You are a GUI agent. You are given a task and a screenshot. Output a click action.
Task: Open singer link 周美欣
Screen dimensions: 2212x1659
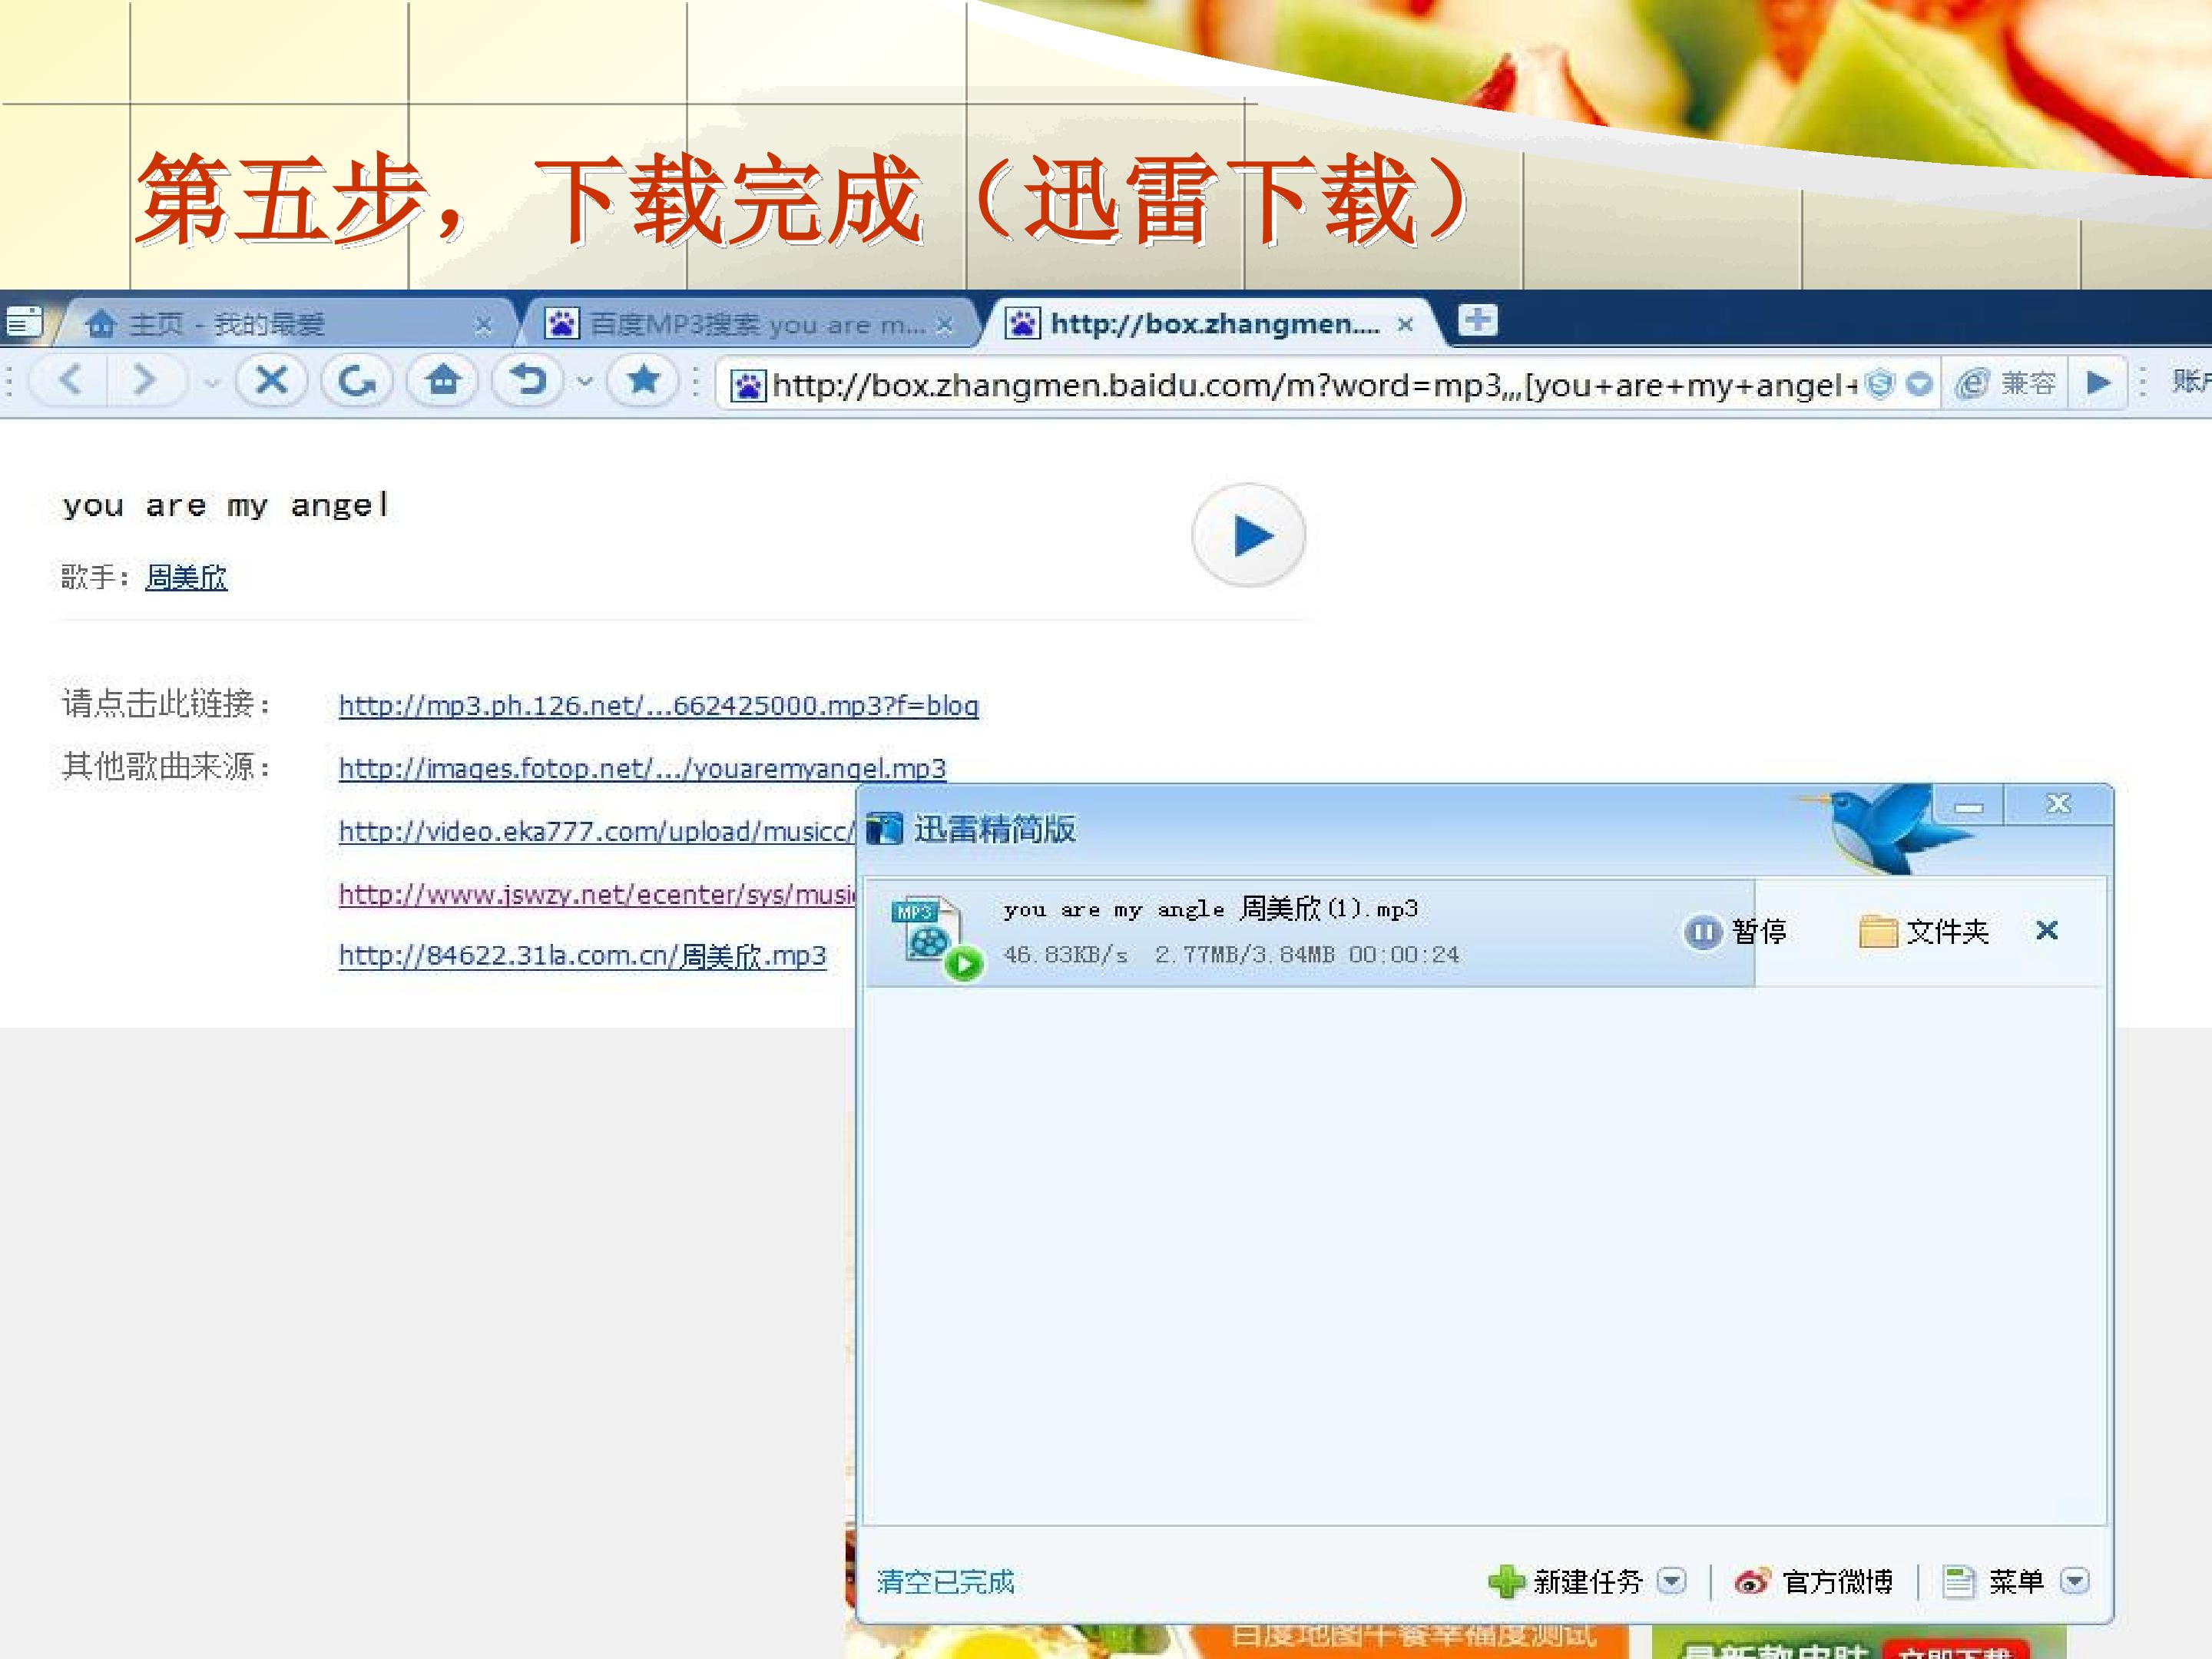click(186, 577)
